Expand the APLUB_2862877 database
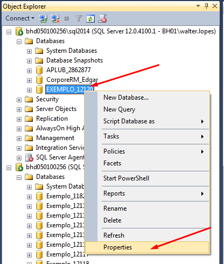This screenshot has height=264, width=224. [x=29, y=71]
